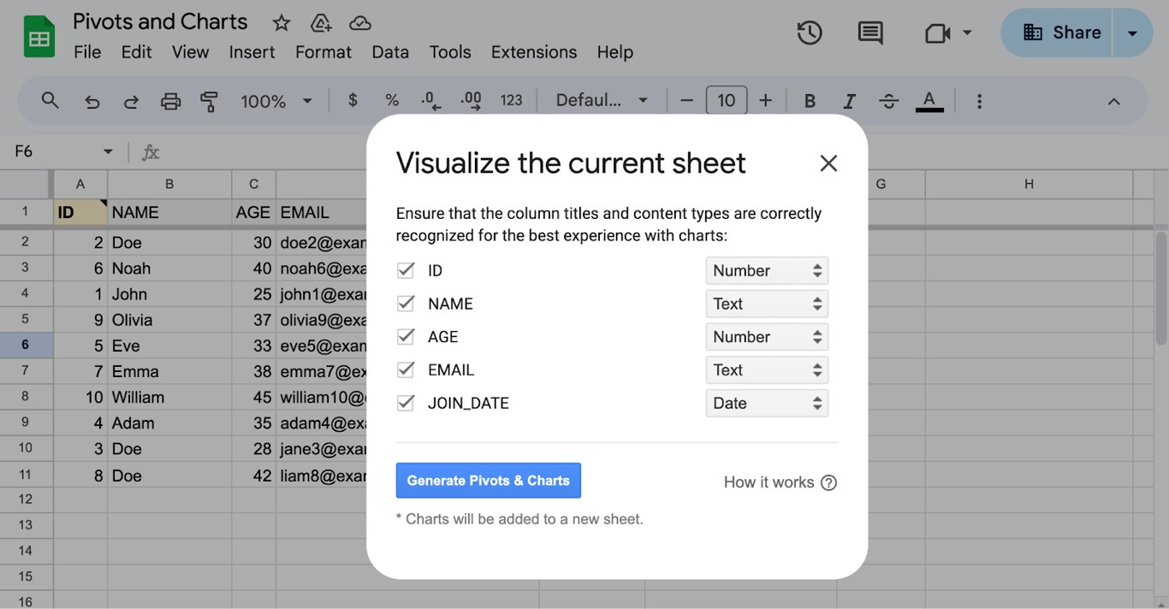Open the View menu
This screenshot has height=609, width=1169.
[x=190, y=52]
